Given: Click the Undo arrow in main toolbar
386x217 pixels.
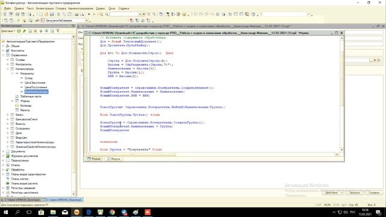Looking at the screenshot, I should coord(89,14).
